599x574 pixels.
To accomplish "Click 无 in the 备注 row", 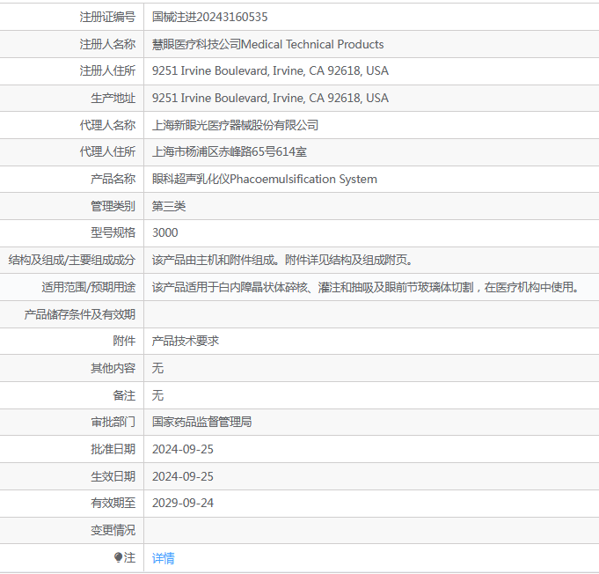I will pos(157,395).
